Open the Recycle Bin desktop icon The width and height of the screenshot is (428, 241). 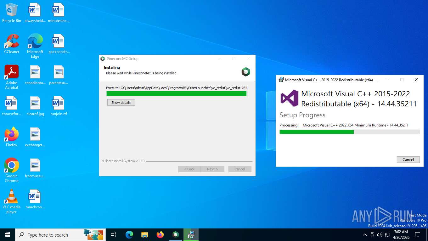click(12, 13)
